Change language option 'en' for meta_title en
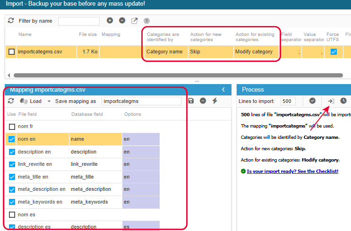Viewport: 351px width, 231px height. 141,177
